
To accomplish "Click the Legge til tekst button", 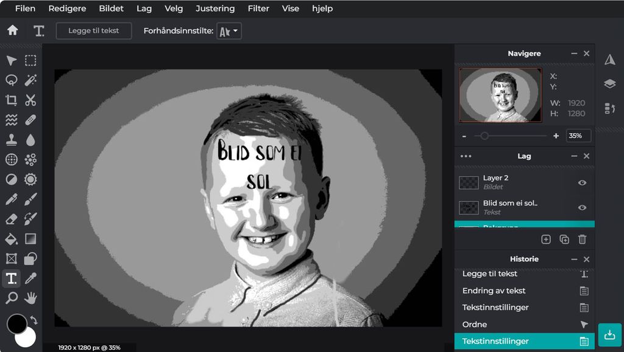I will tap(94, 30).
